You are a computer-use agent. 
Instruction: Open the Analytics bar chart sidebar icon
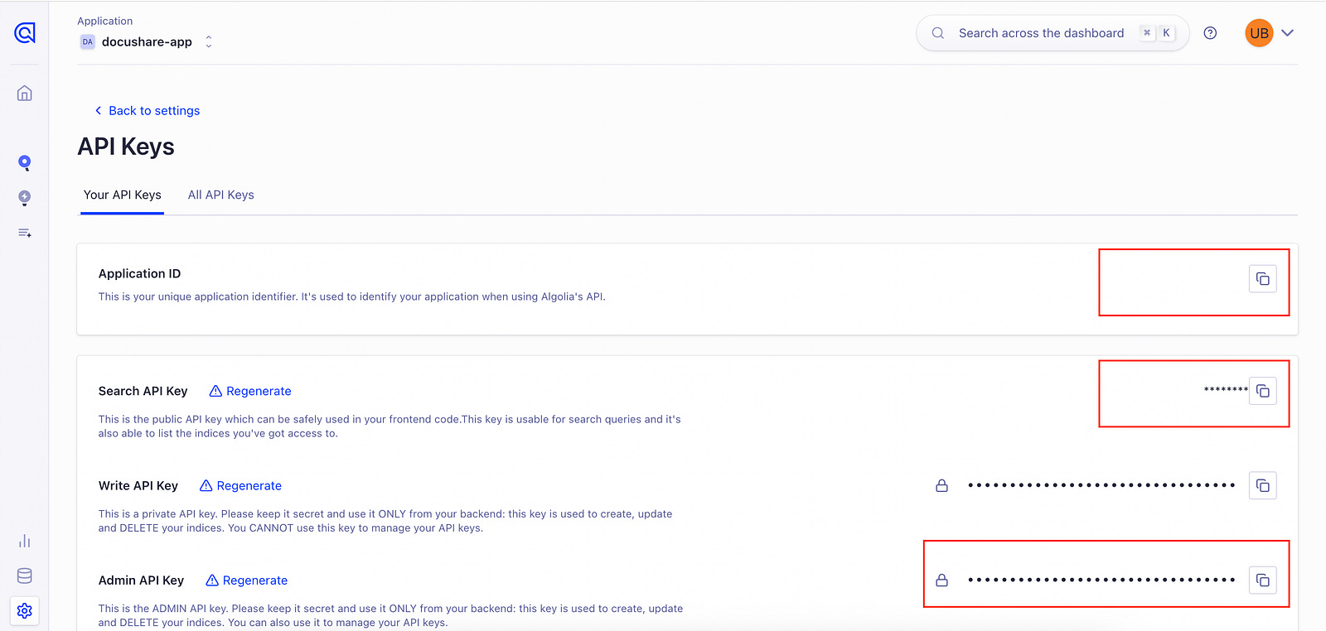point(25,541)
